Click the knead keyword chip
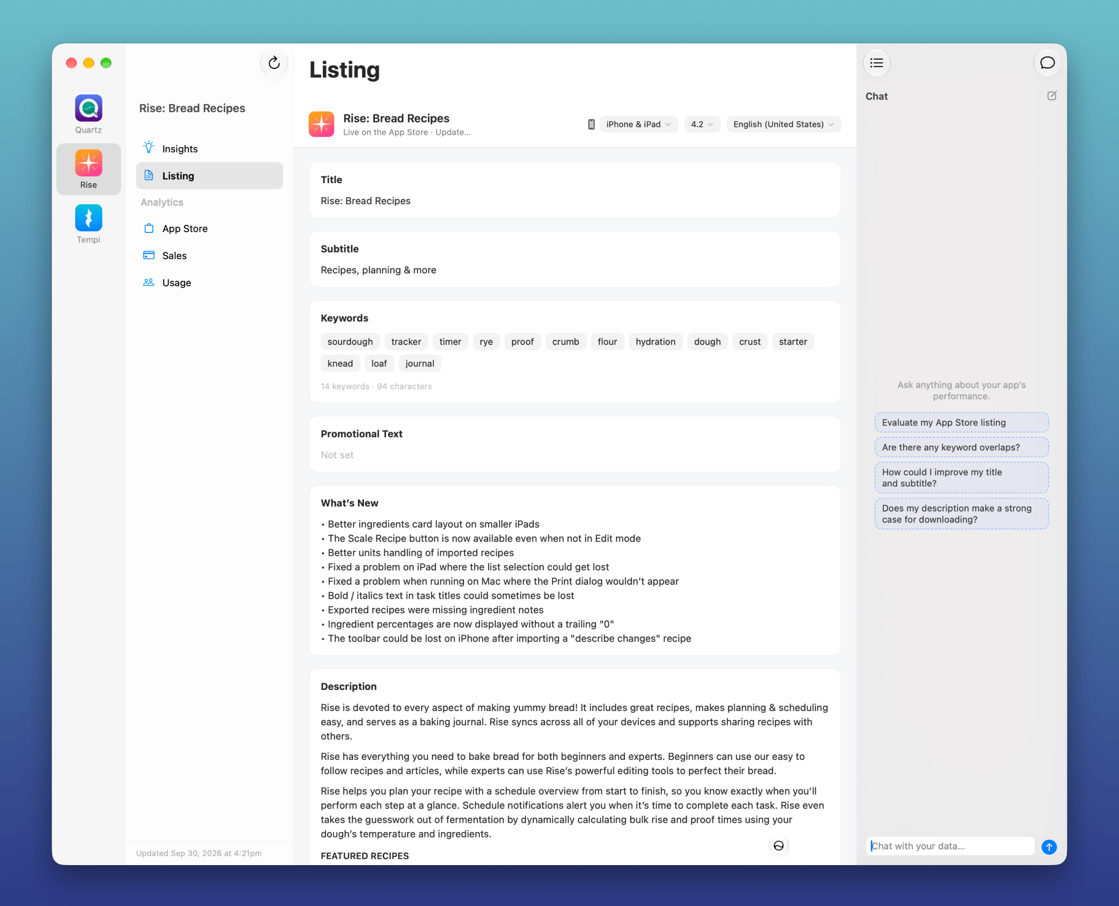 340,364
